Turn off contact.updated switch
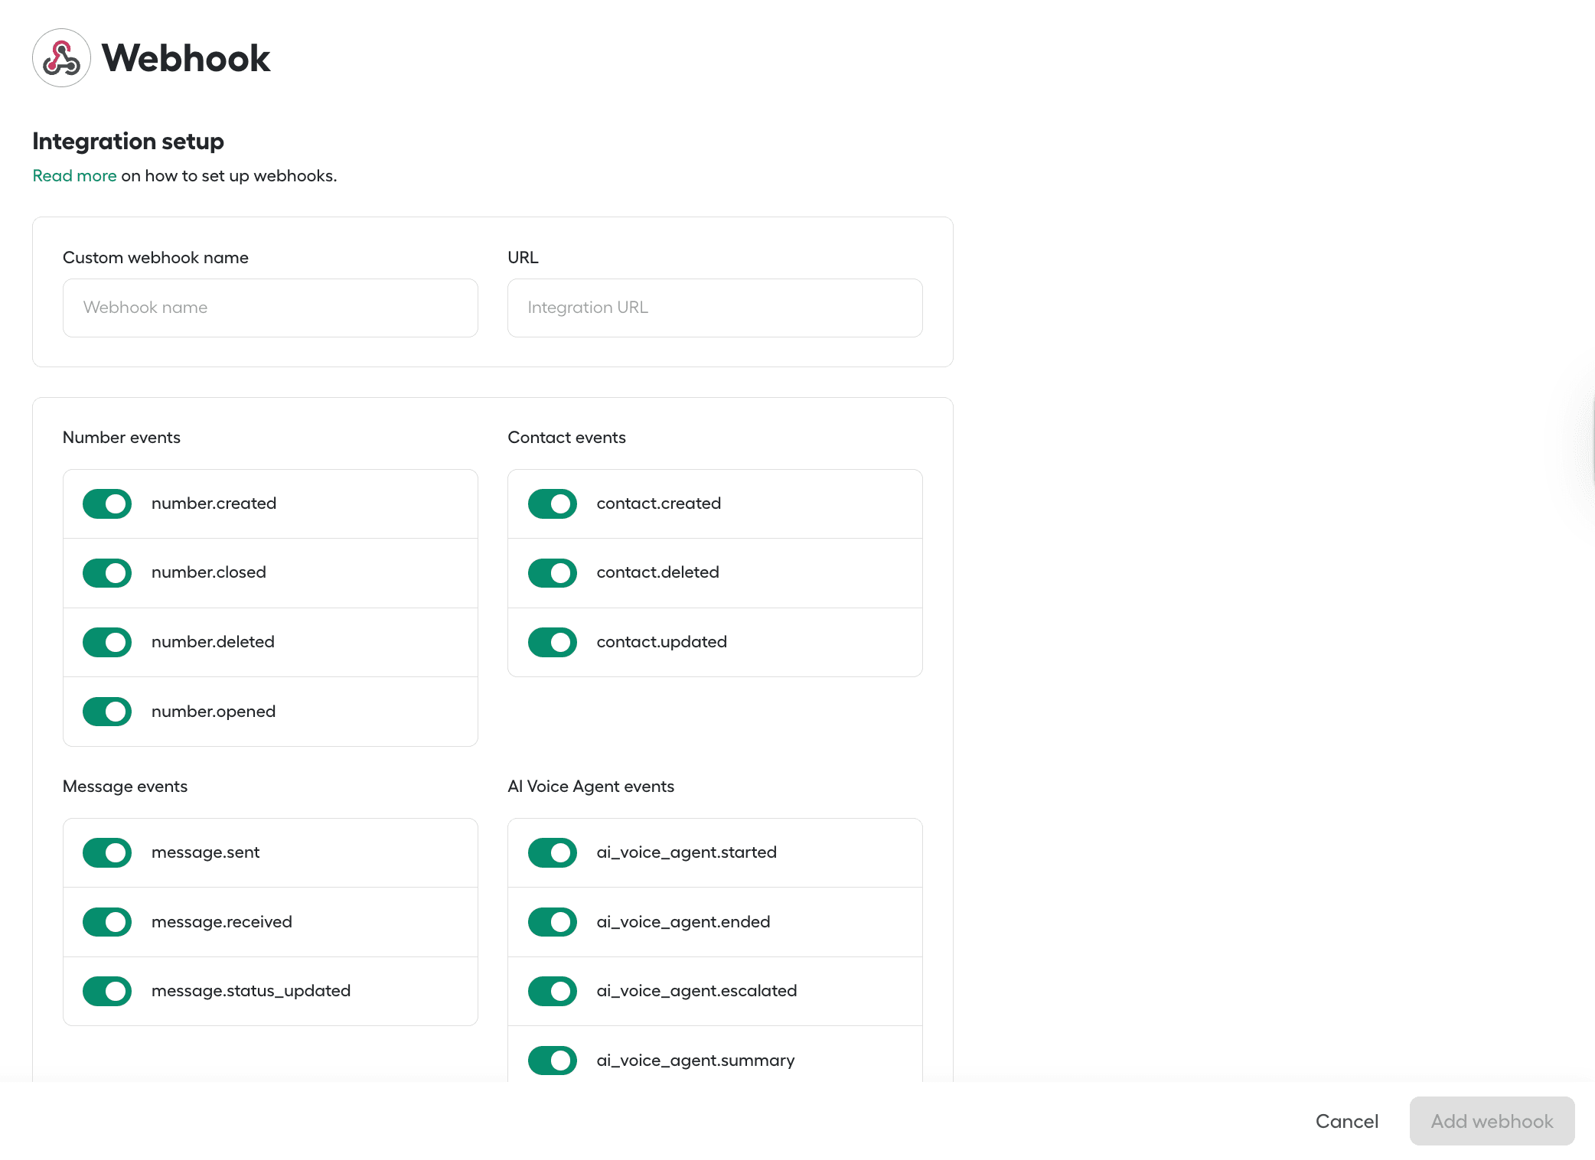 coord(552,643)
